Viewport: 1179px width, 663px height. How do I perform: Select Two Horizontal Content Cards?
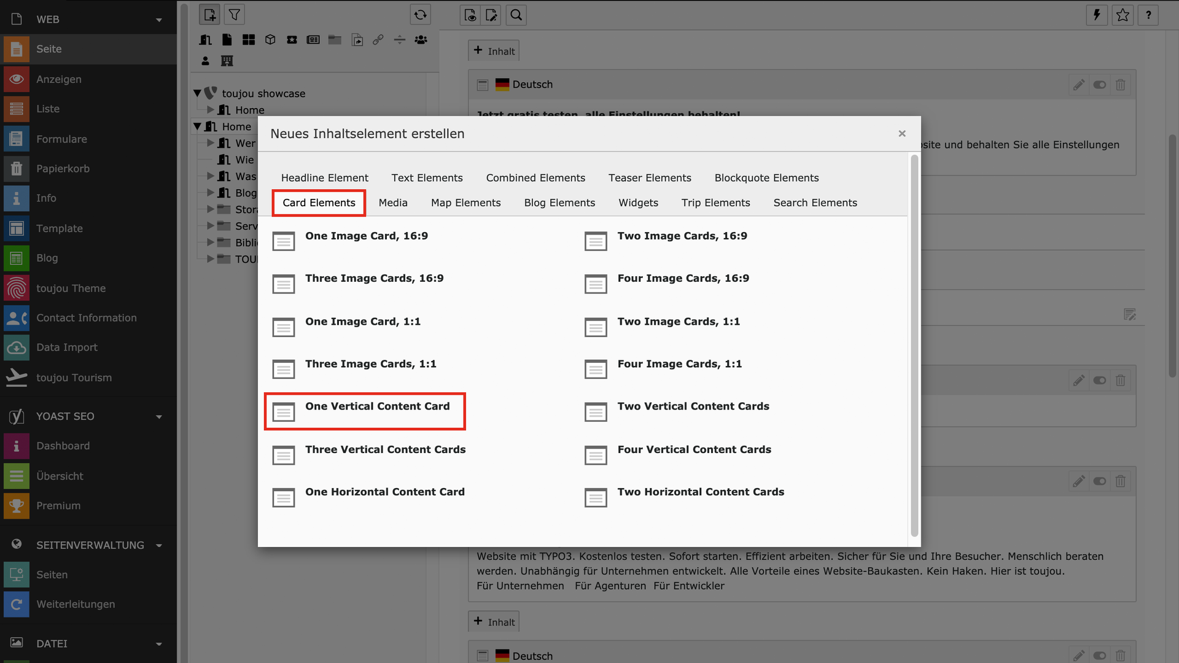[700, 492]
